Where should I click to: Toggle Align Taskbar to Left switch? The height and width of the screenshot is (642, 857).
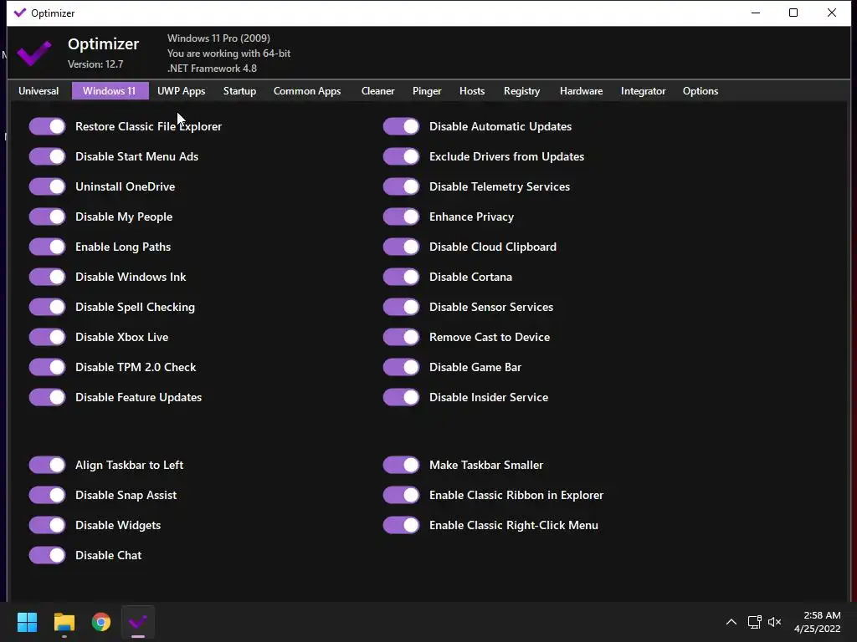[x=48, y=465]
